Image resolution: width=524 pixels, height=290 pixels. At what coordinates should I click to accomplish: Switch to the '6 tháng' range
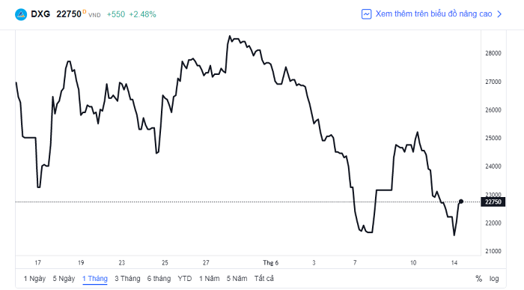[x=159, y=279]
